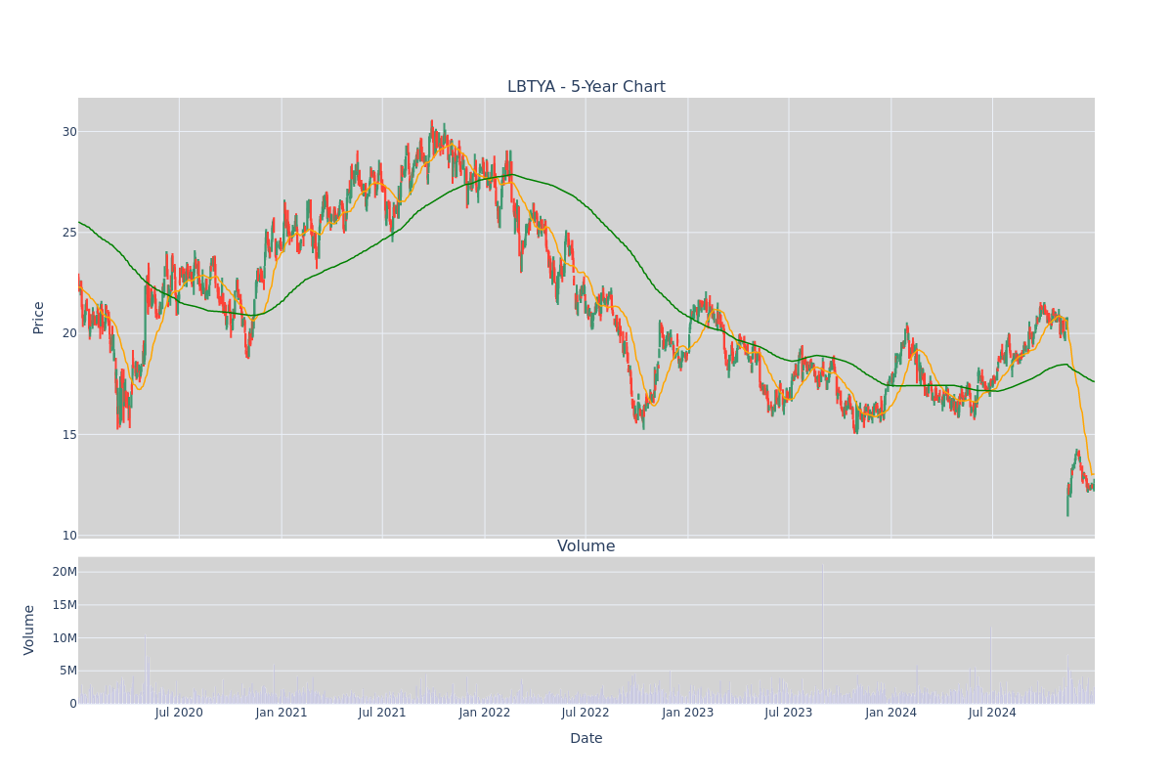Click the volume axis value 10M
Image resolution: width=1173 pixels, height=782 pixels.
coord(65,638)
